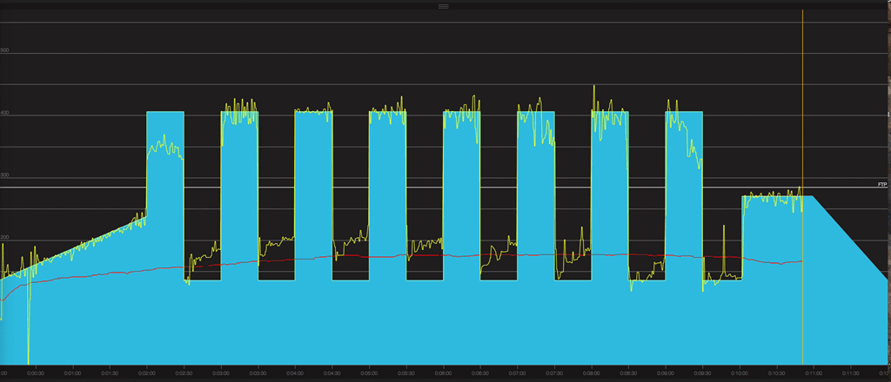
Task: Click the 0:03:30 time axis label
Action: tap(258, 373)
